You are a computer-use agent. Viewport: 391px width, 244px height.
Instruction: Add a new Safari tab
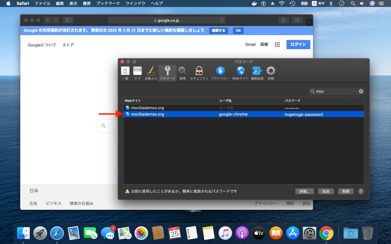pos(309,22)
